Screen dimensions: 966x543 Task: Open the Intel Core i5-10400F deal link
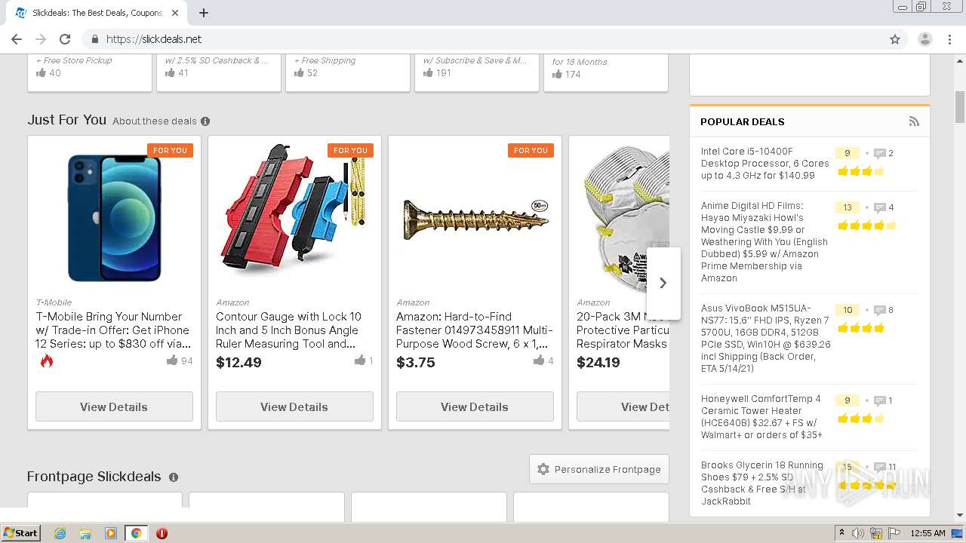[x=764, y=164]
